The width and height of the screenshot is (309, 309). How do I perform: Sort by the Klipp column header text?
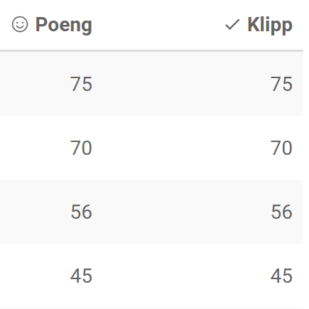[270, 26]
